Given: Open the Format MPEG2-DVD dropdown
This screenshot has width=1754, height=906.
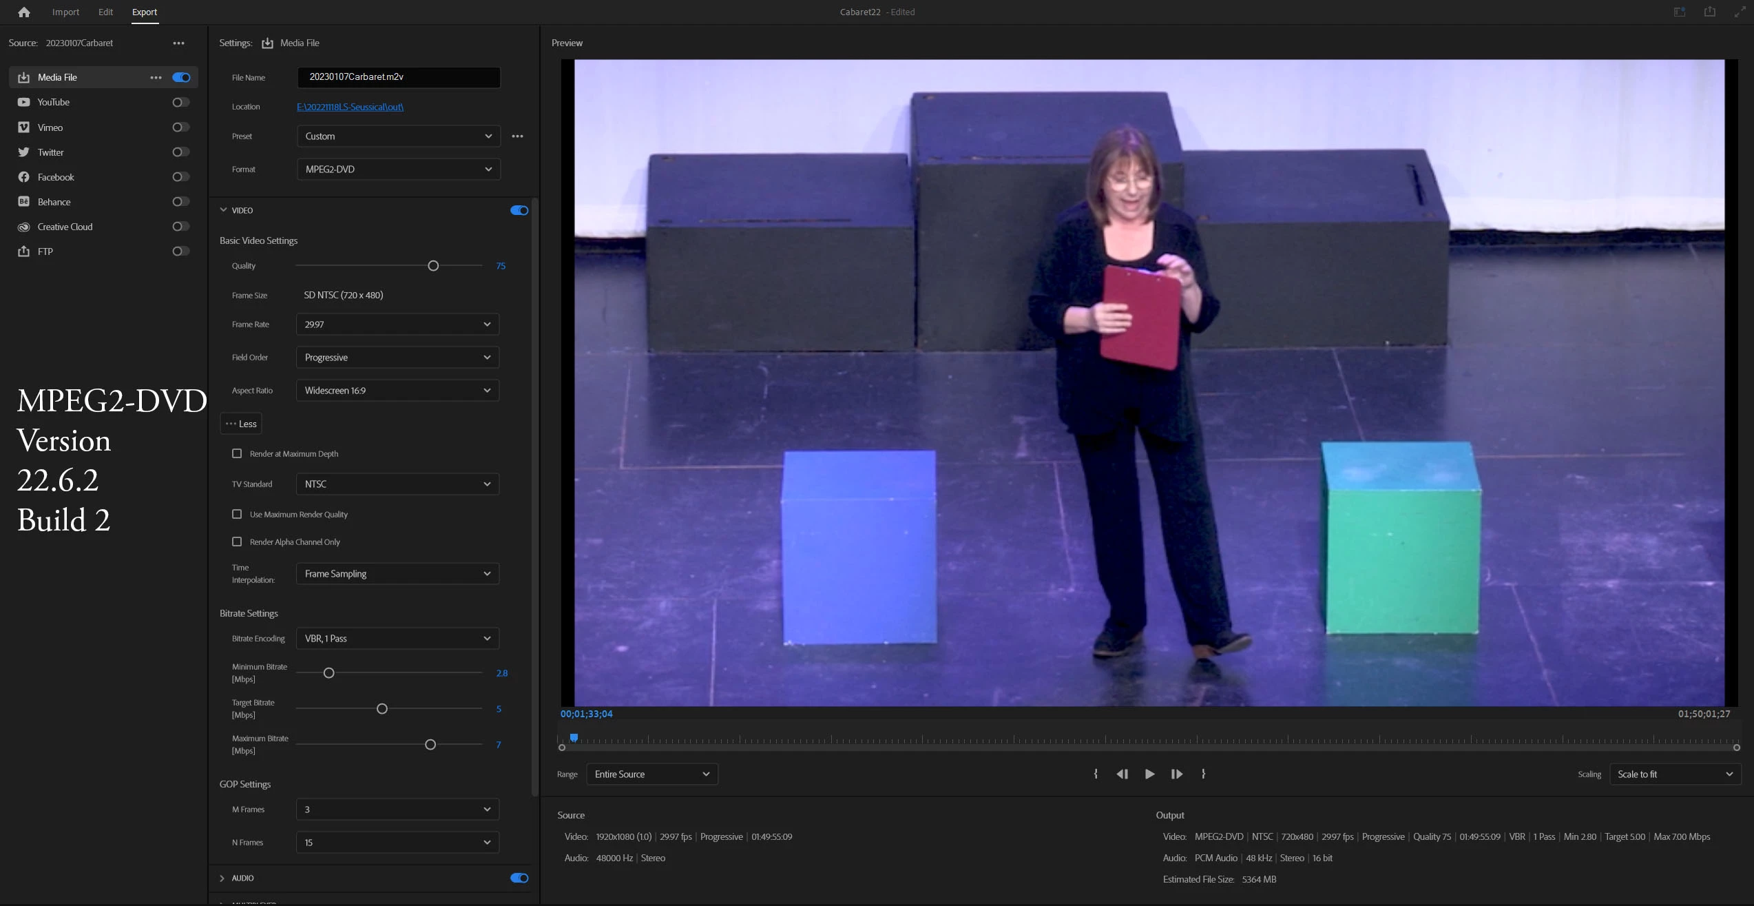Looking at the screenshot, I should pyautogui.click(x=398, y=169).
